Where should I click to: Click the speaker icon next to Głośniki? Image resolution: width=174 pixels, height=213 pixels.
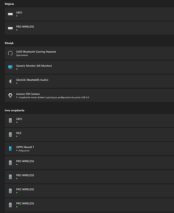tap(10, 81)
